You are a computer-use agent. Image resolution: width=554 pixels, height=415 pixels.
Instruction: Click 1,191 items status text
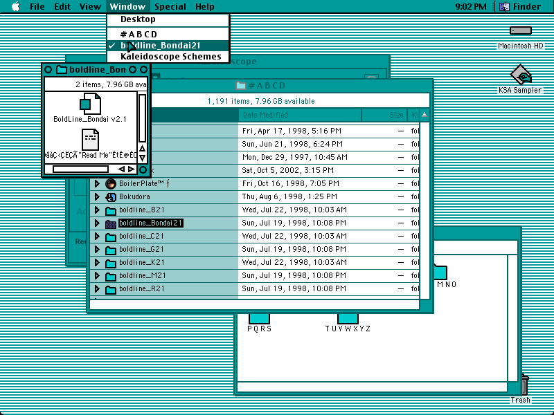(261, 101)
